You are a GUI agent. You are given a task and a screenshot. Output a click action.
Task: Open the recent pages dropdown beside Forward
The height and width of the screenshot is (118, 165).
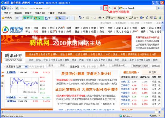point(13,8)
